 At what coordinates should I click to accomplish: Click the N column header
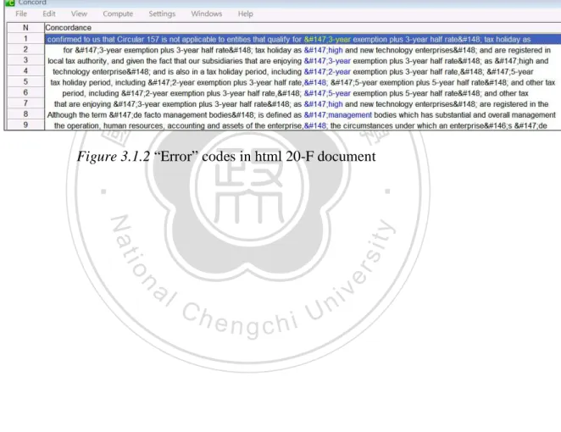(25, 28)
